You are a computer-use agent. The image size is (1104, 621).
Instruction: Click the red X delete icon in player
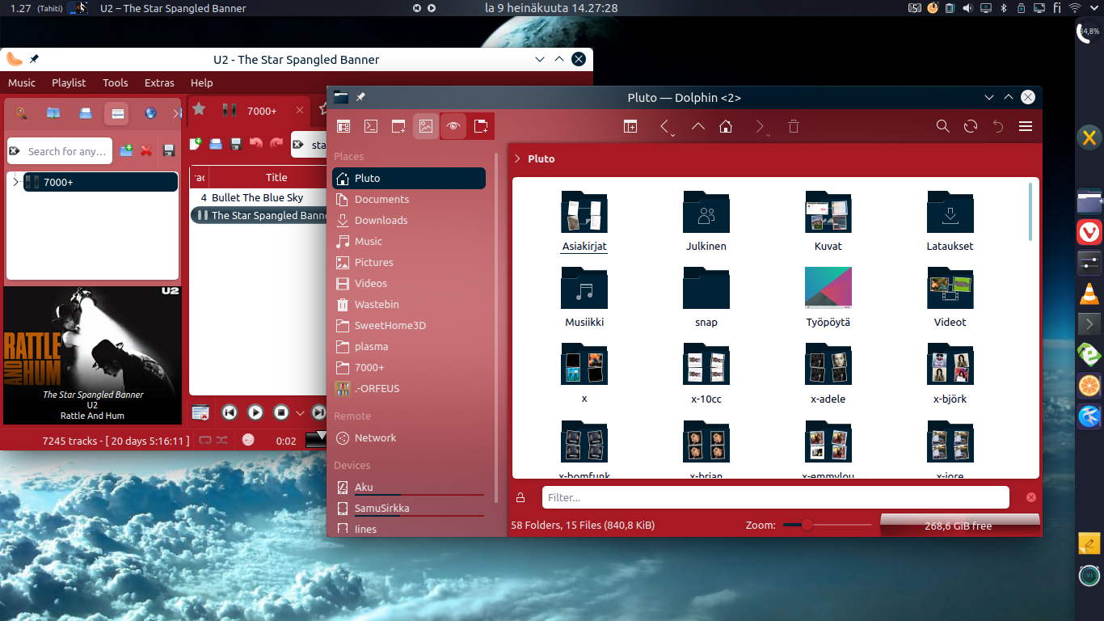(x=147, y=150)
